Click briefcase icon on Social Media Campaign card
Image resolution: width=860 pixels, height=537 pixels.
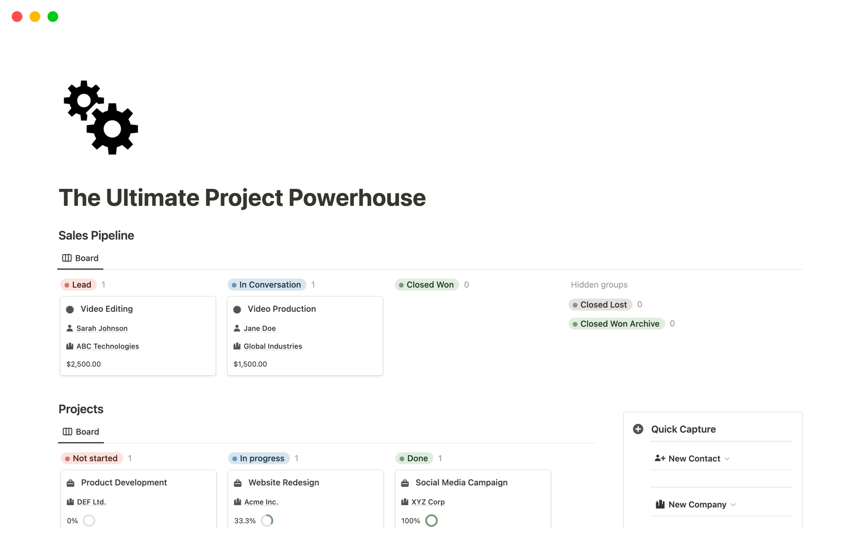pyautogui.click(x=405, y=483)
